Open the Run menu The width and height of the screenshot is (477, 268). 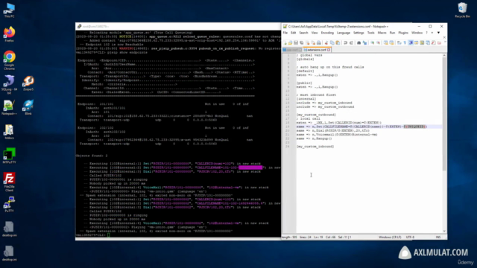pyautogui.click(x=393, y=33)
